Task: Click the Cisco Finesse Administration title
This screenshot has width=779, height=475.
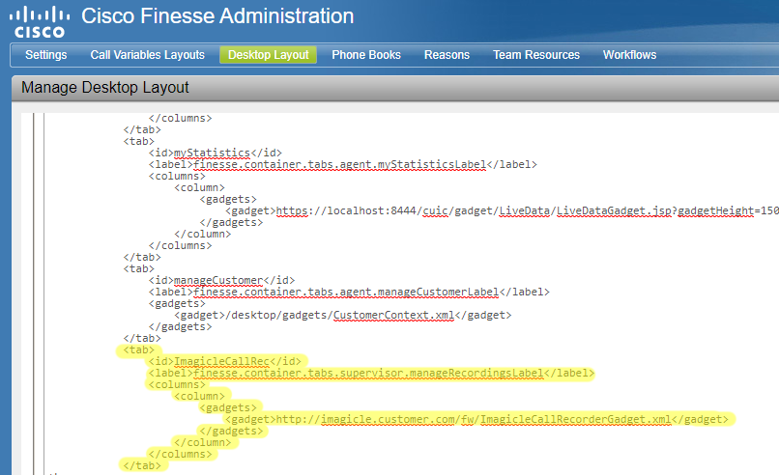Action: [217, 16]
